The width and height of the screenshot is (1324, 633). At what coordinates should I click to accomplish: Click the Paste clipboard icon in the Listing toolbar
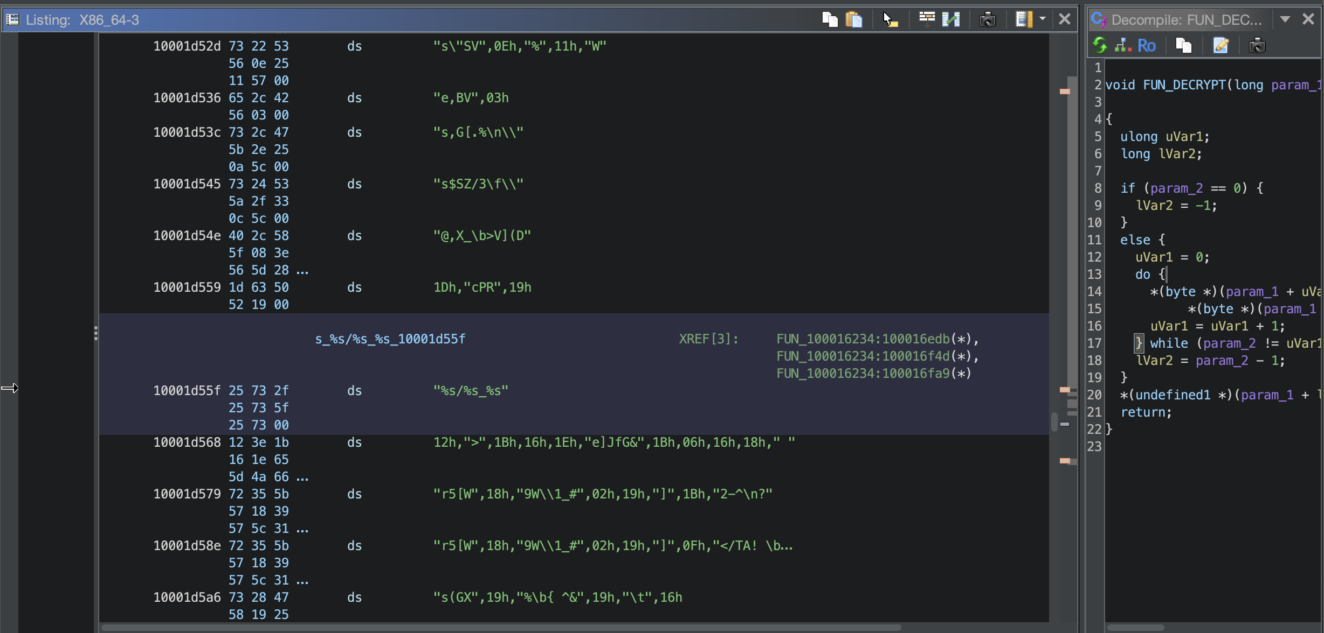(x=854, y=20)
